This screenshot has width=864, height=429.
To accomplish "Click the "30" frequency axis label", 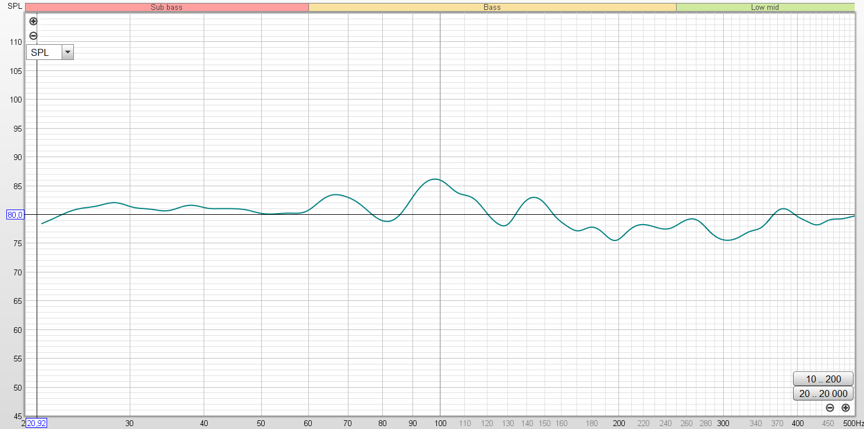I will 130,423.
